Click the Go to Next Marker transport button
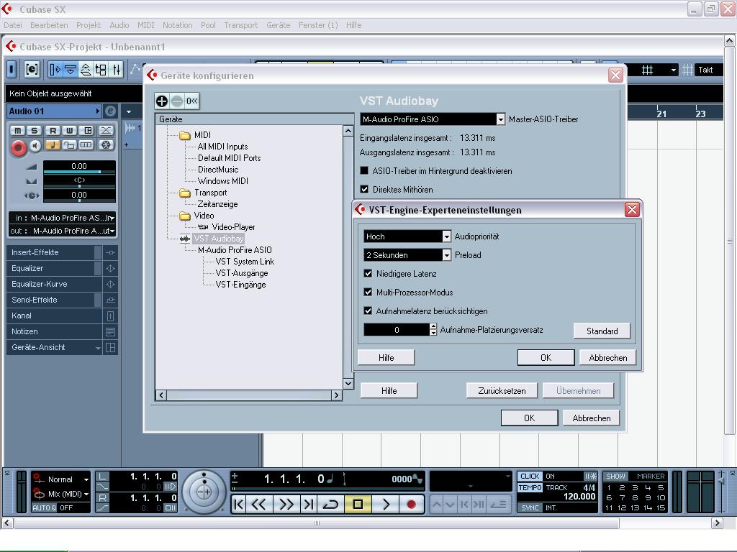Screen dimensions: 737x552 pyautogui.click(x=308, y=505)
